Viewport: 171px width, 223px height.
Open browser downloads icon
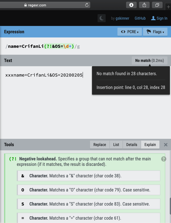coord(131,5)
